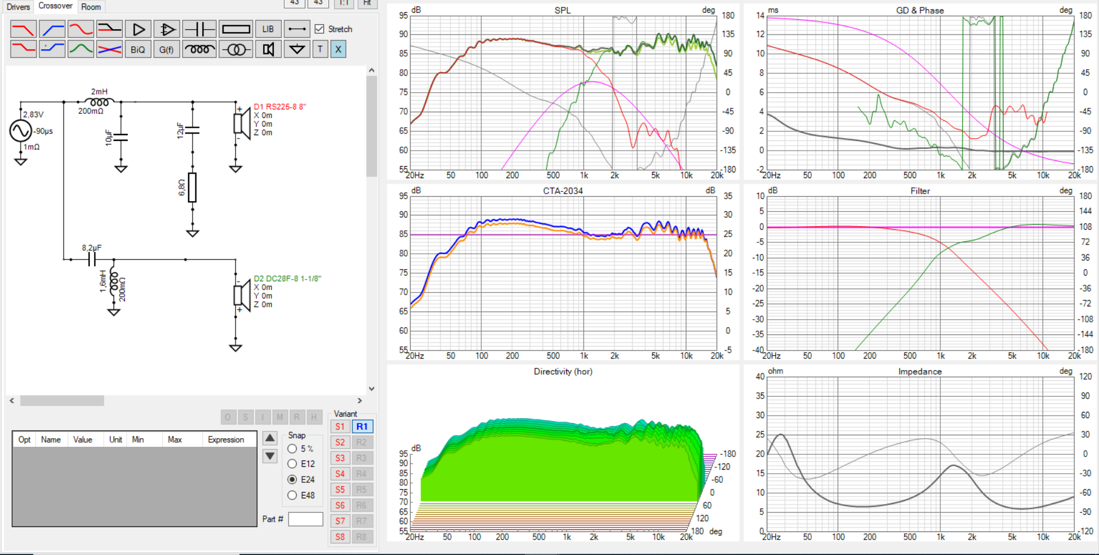Click the Expression column header
The height and width of the screenshot is (555, 1099).
coord(226,439)
